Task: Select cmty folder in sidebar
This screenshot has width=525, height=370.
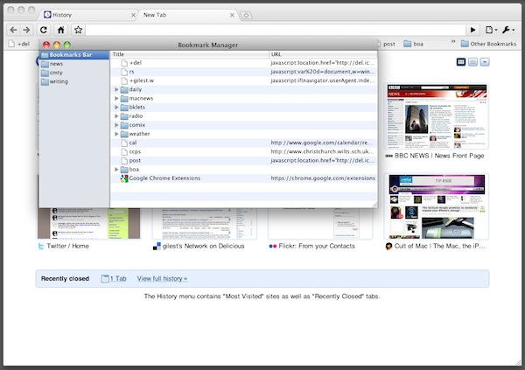Action: pyautogui.click(x=74, y=73)
